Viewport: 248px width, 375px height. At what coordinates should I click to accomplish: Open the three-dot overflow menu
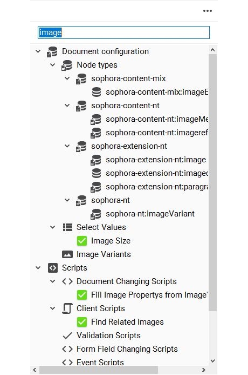point(207,11)
